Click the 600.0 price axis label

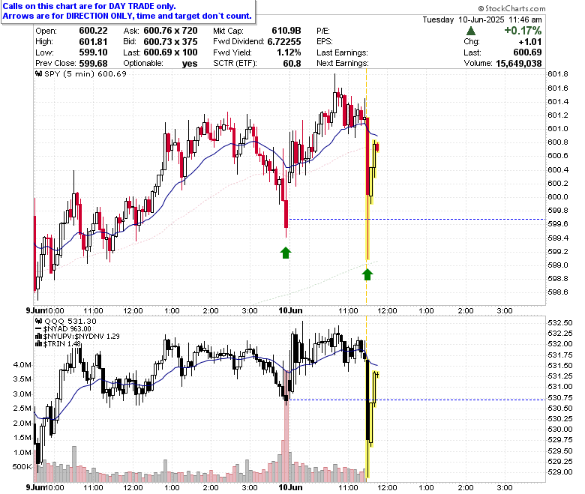tap(558, 197)
